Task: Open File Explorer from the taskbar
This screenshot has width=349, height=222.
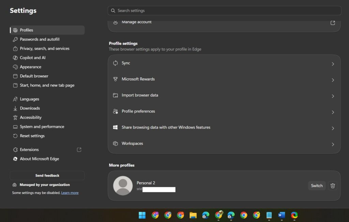Action: (x=193, y=215)
